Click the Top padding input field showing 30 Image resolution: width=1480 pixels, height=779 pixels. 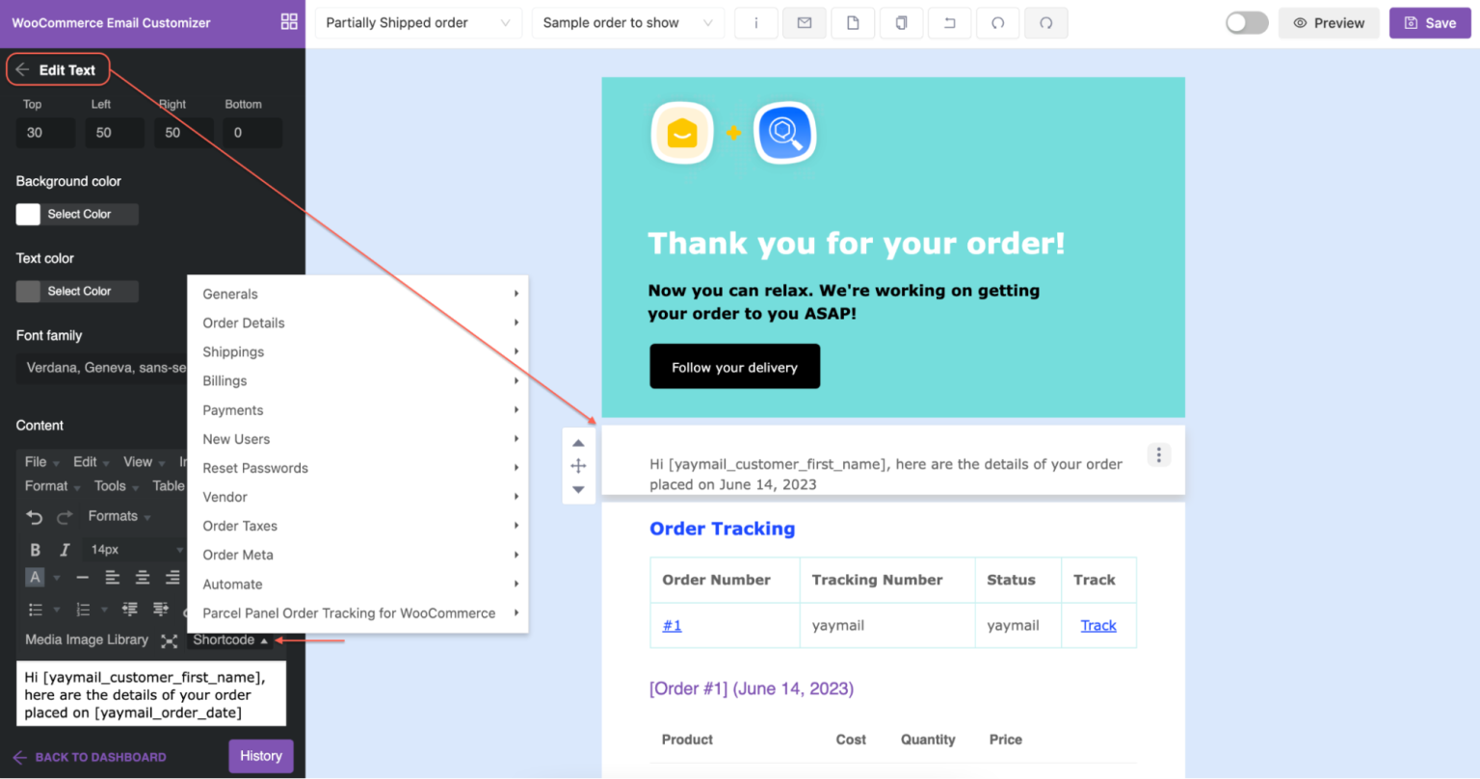tap(44, 132)
